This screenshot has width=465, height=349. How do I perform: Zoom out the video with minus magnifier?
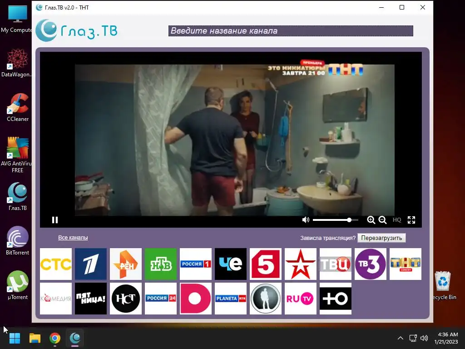pos(382,220)
